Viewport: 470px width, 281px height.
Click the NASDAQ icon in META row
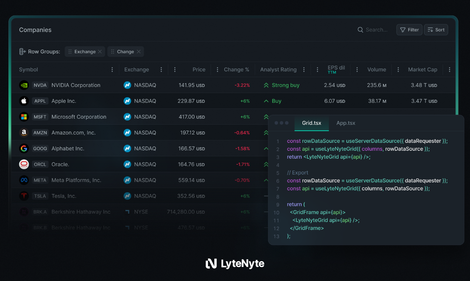pos(127,180)
